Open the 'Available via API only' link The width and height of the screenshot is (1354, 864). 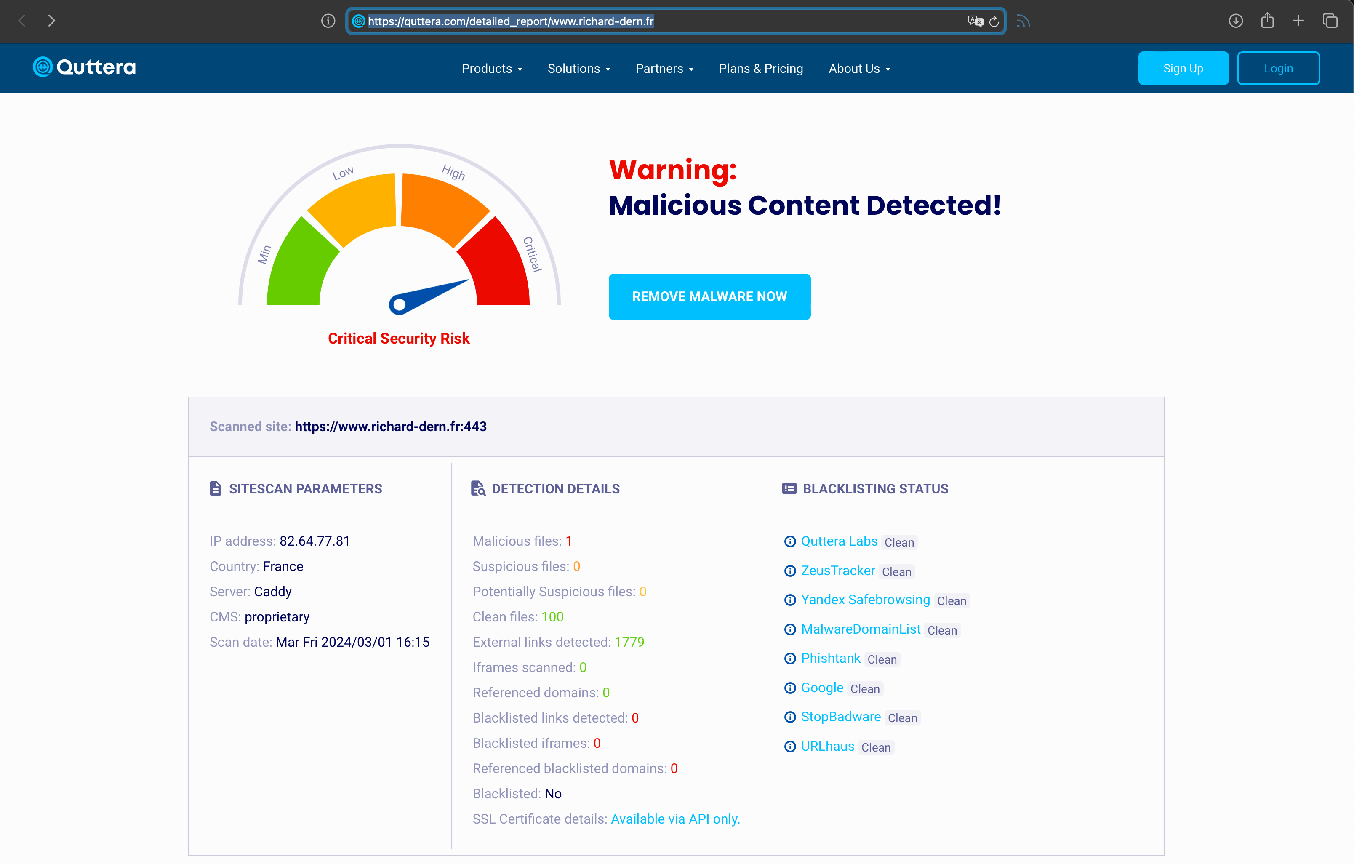click(x=675, y=819)
